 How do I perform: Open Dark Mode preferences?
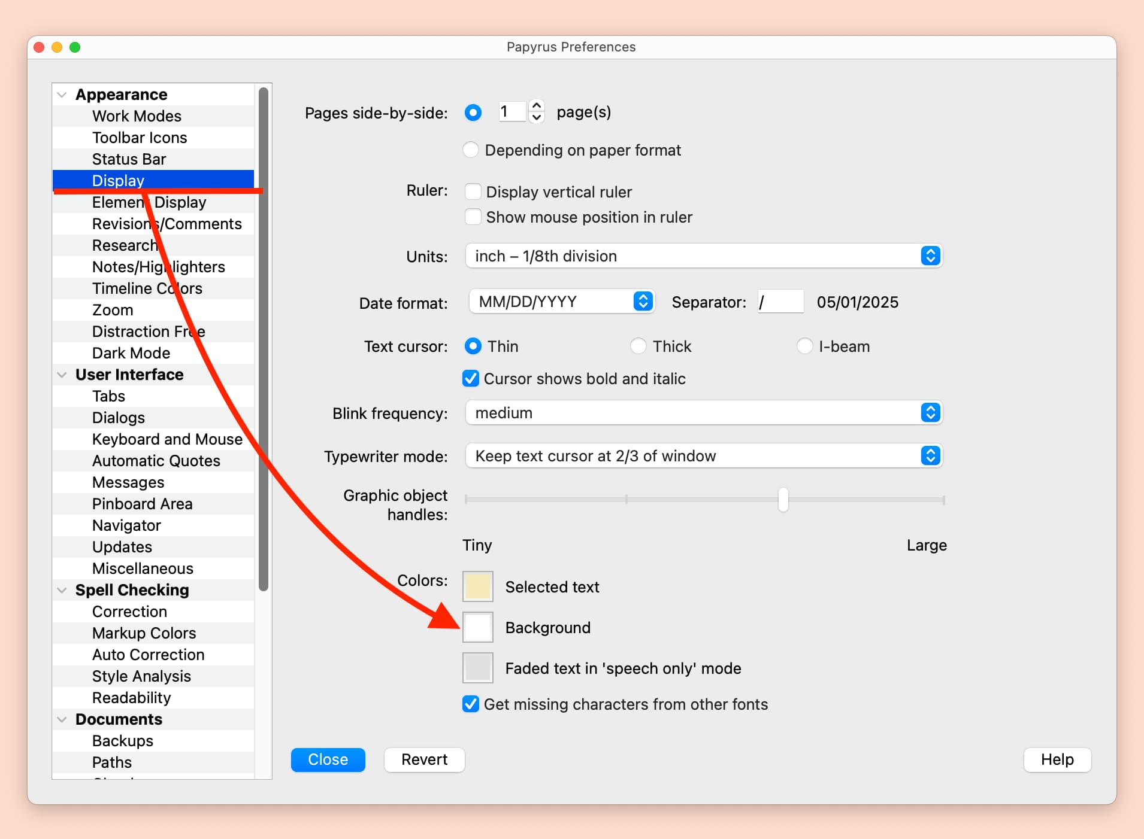(x=153, y=353)
